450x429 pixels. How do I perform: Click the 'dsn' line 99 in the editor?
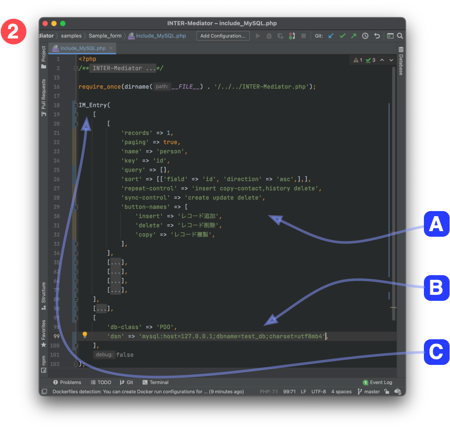tap(218, 336)
